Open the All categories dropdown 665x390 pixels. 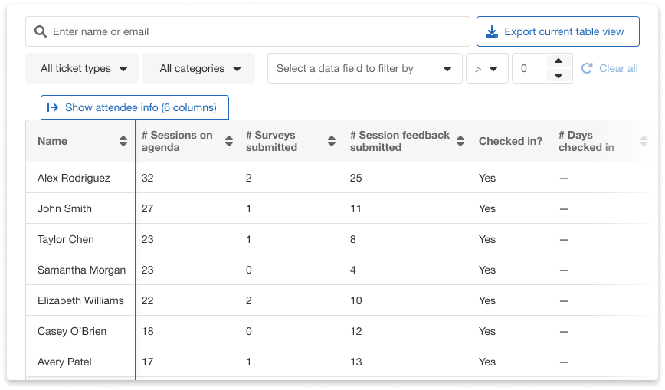198,68
